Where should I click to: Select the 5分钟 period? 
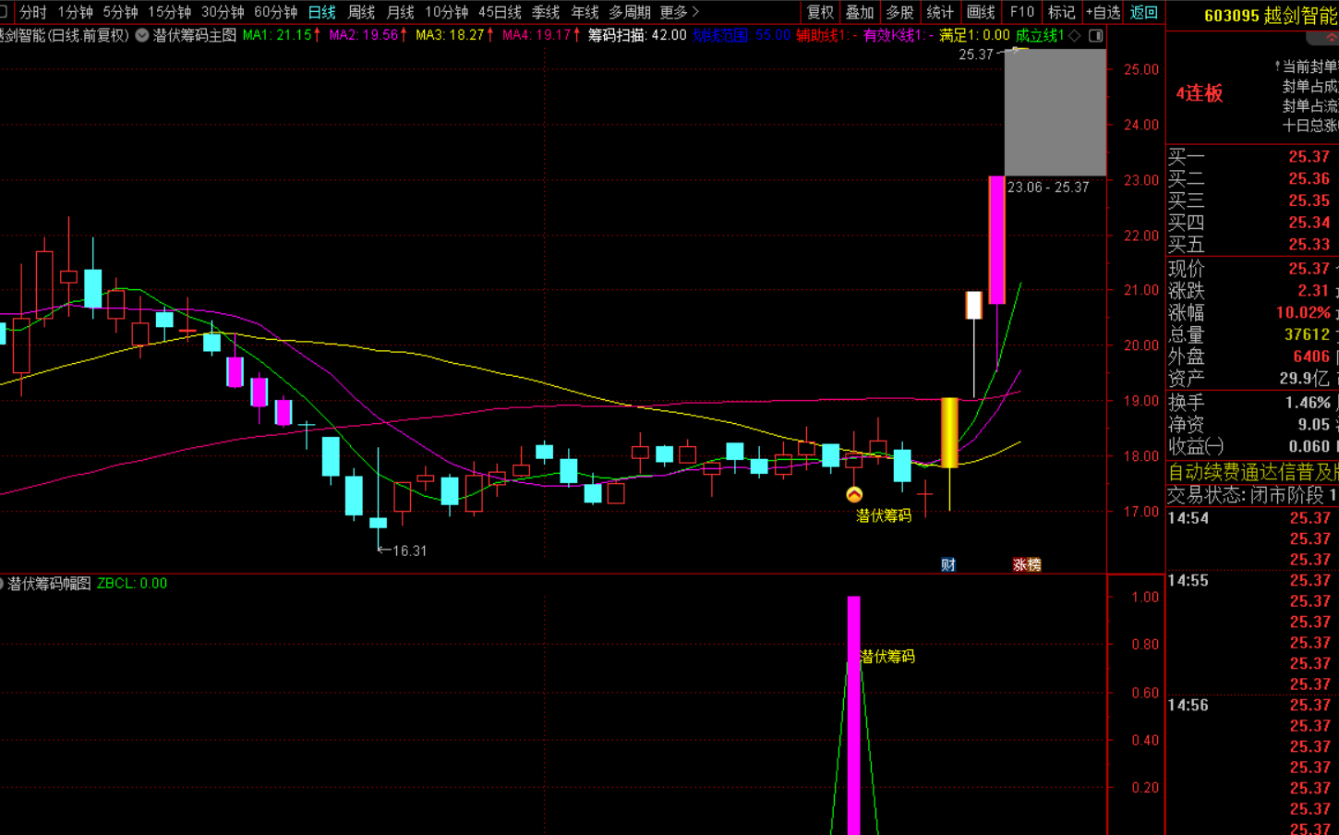(120, 12)
